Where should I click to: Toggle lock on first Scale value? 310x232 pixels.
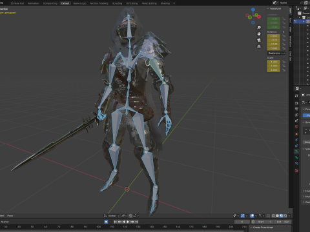coord(284,62)
